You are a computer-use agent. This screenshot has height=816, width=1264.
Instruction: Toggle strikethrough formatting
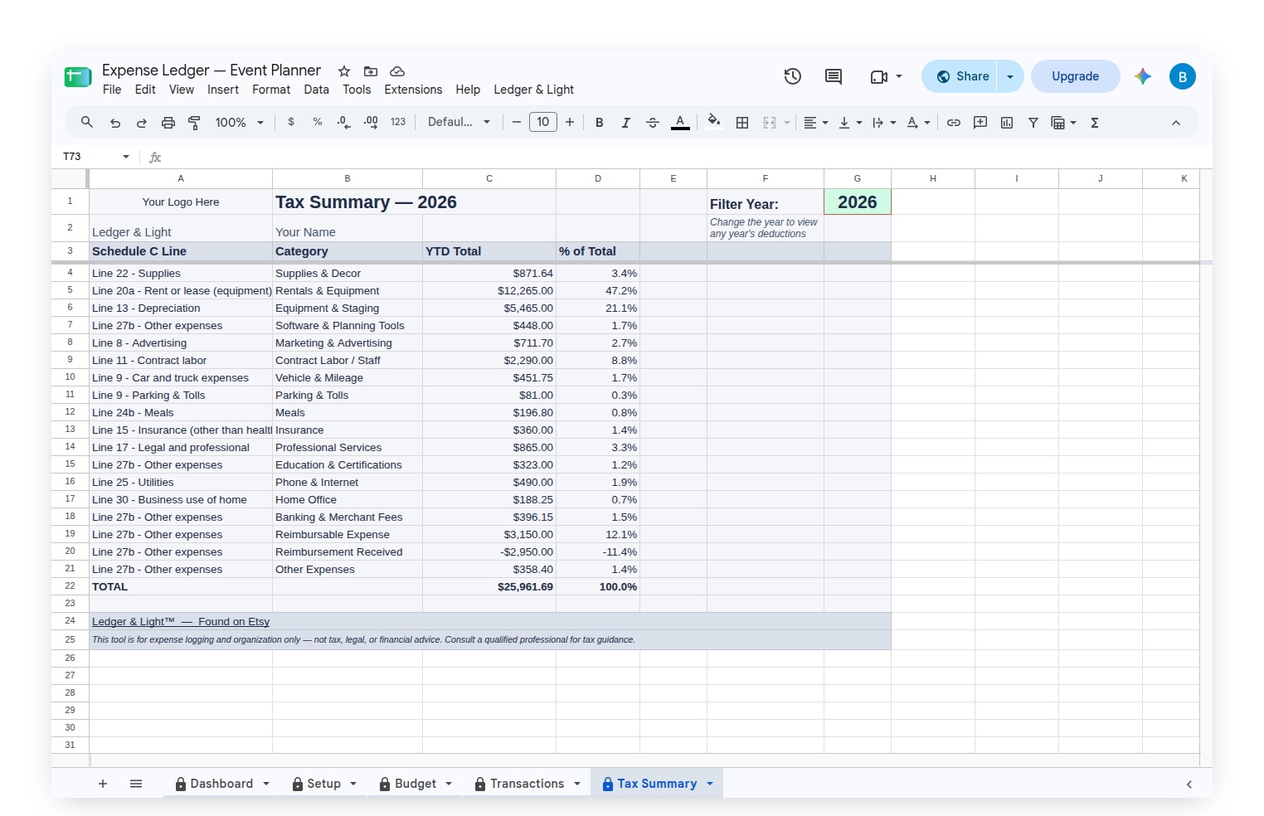point(653,123)
